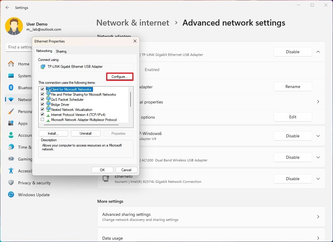Collapse the TP-LINK Gigabit adapter section
This screenshot has height=242, width=333.
pos(318,51)
